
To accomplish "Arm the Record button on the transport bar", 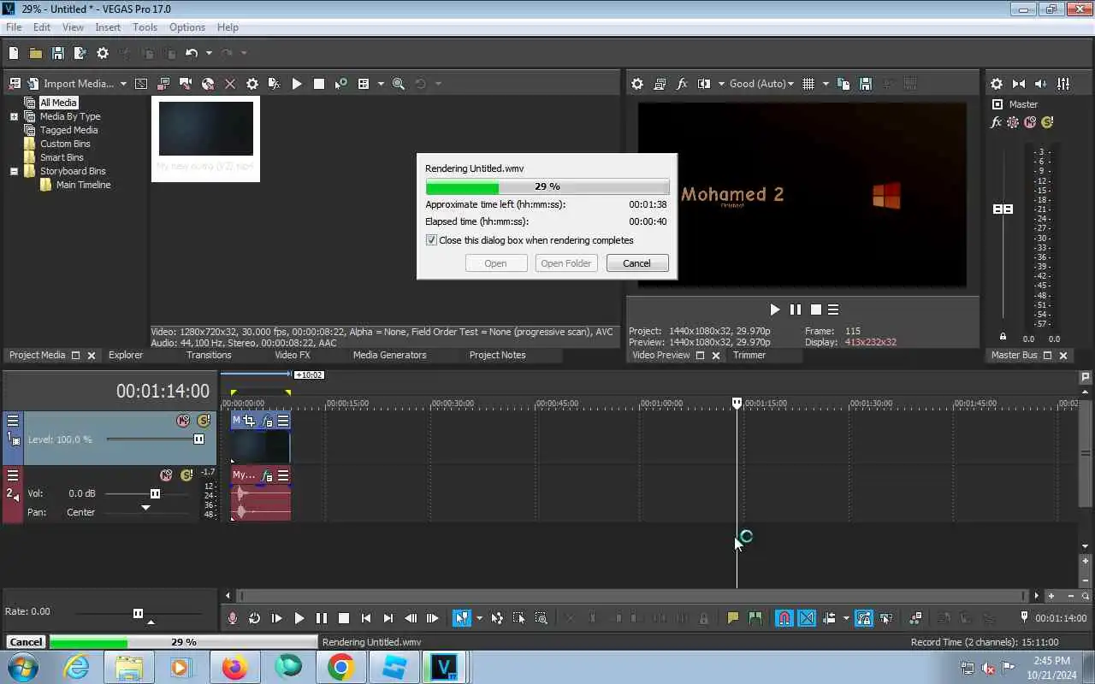I will 233,618.
